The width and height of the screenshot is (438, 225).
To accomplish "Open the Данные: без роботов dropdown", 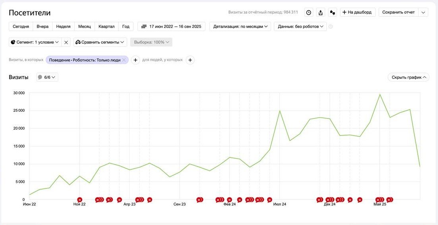I will click(300, 27).
